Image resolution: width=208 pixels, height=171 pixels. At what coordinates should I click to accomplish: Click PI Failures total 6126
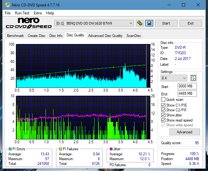(x=96, y=163)
